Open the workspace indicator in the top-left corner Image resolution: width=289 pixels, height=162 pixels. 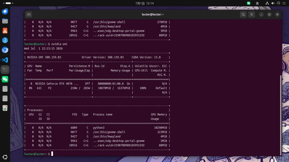[8, 3]
